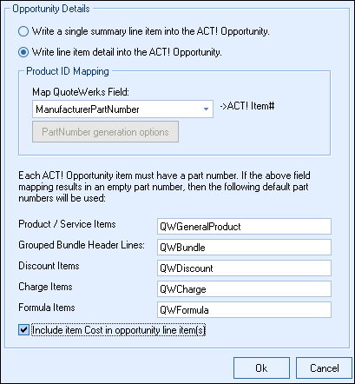This screenshot has width=355, height=384.
Task: Click the Formula Items label
Action: click(x=47, y=308)
